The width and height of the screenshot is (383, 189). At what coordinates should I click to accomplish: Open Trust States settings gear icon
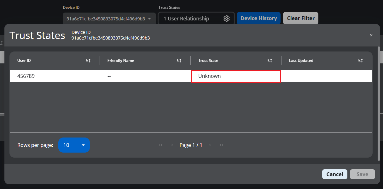click(227, 19)
